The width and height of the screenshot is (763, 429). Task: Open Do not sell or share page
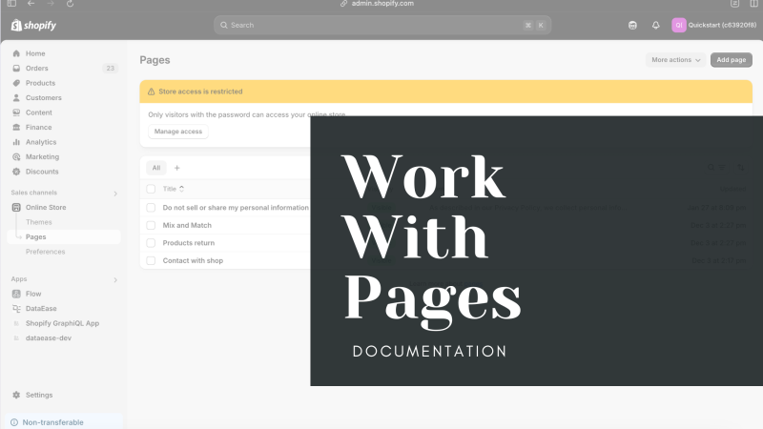pos(236,208)
